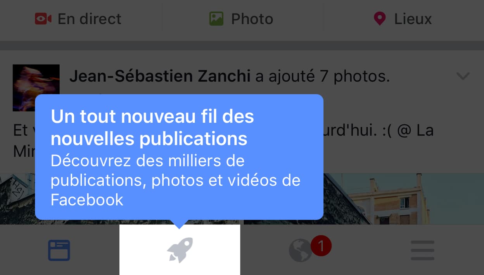The height and width of the screenshot is (275, 484).
Task: Open the rocket Explore feed tab
Action: coord(180,250)
